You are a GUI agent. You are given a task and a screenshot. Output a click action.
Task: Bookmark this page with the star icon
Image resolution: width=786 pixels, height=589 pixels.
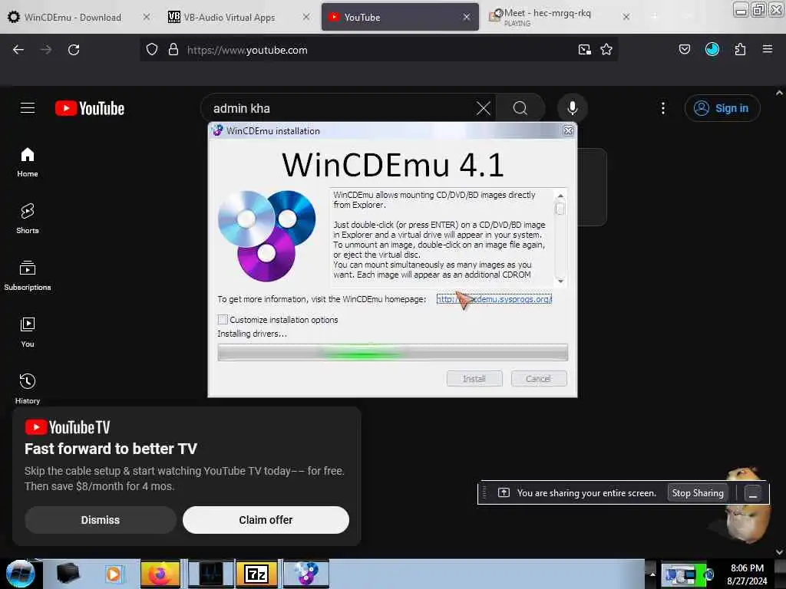click(x=606, y=50)
